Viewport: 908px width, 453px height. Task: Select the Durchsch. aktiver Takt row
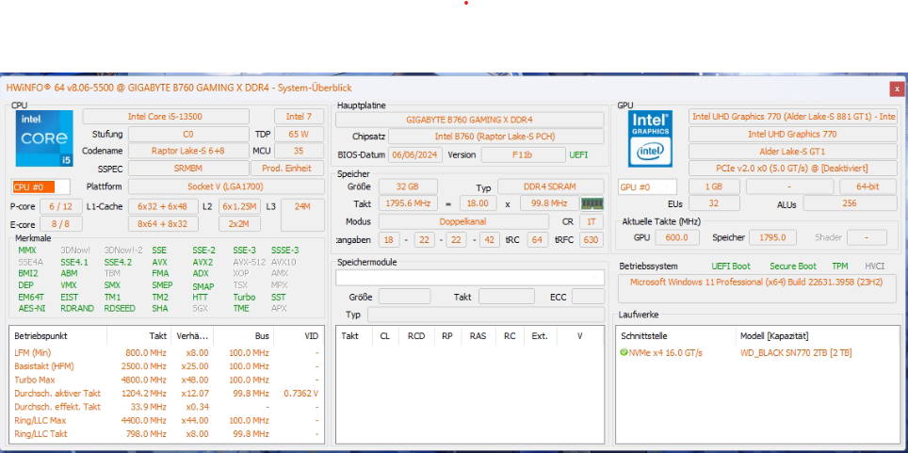tap(167, 394)
